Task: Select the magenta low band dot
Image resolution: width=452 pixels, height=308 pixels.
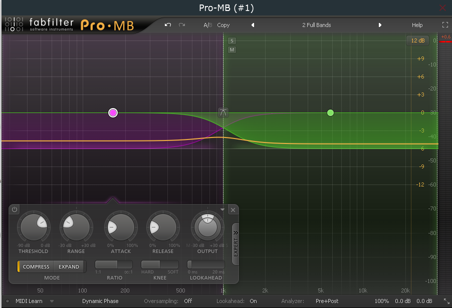Action: point(113,112)
